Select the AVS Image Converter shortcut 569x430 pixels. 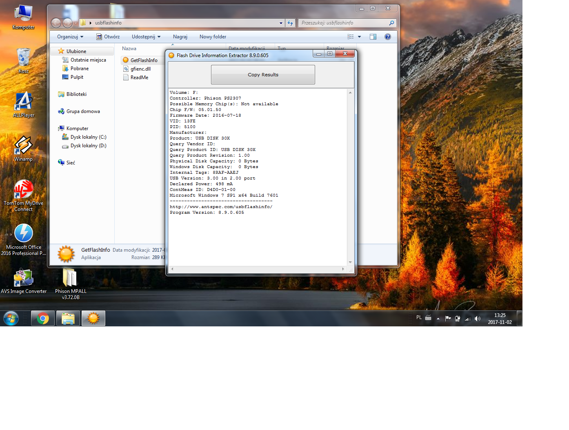pyautogui.click(x=23, y=281)
